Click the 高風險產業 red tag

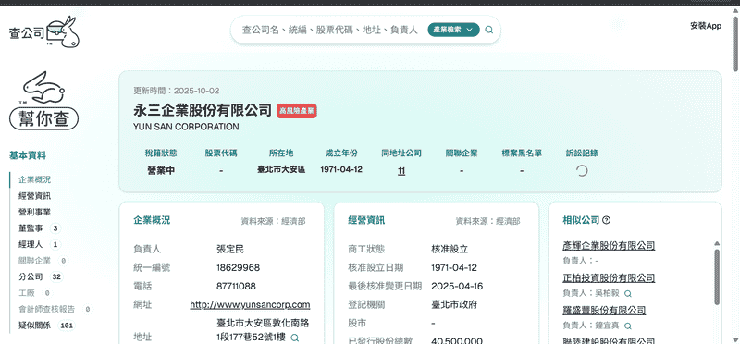(x=296, y=111)
